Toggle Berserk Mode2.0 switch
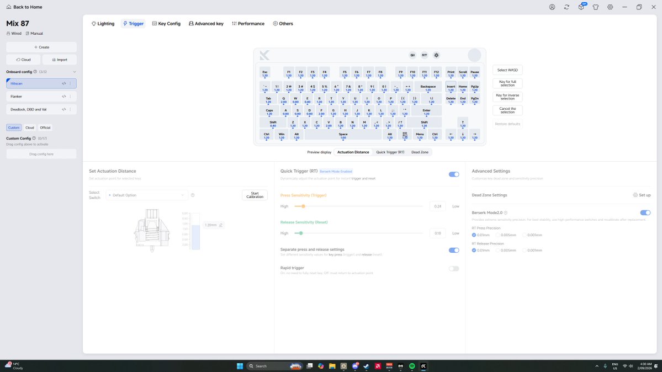 [x=645, y=213]
